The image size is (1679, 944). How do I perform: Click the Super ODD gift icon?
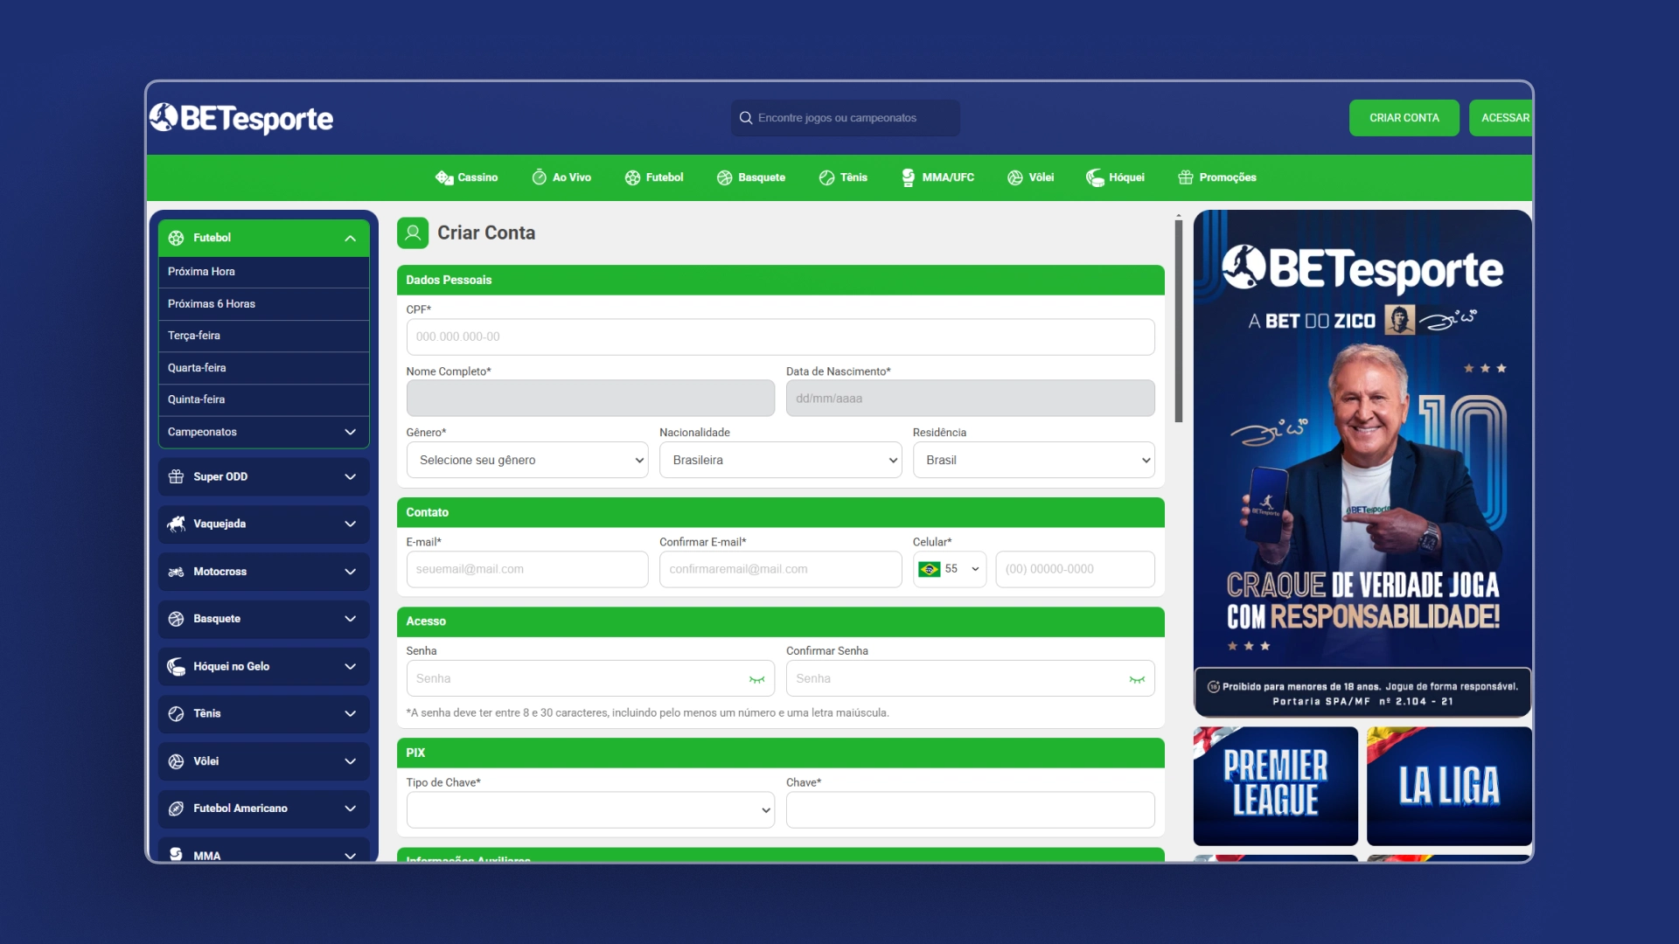click(x=176, y=476)
